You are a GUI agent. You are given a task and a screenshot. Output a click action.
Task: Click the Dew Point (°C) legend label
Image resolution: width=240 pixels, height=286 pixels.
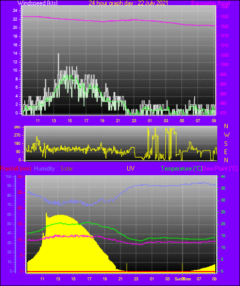click(x=220, y=169)
